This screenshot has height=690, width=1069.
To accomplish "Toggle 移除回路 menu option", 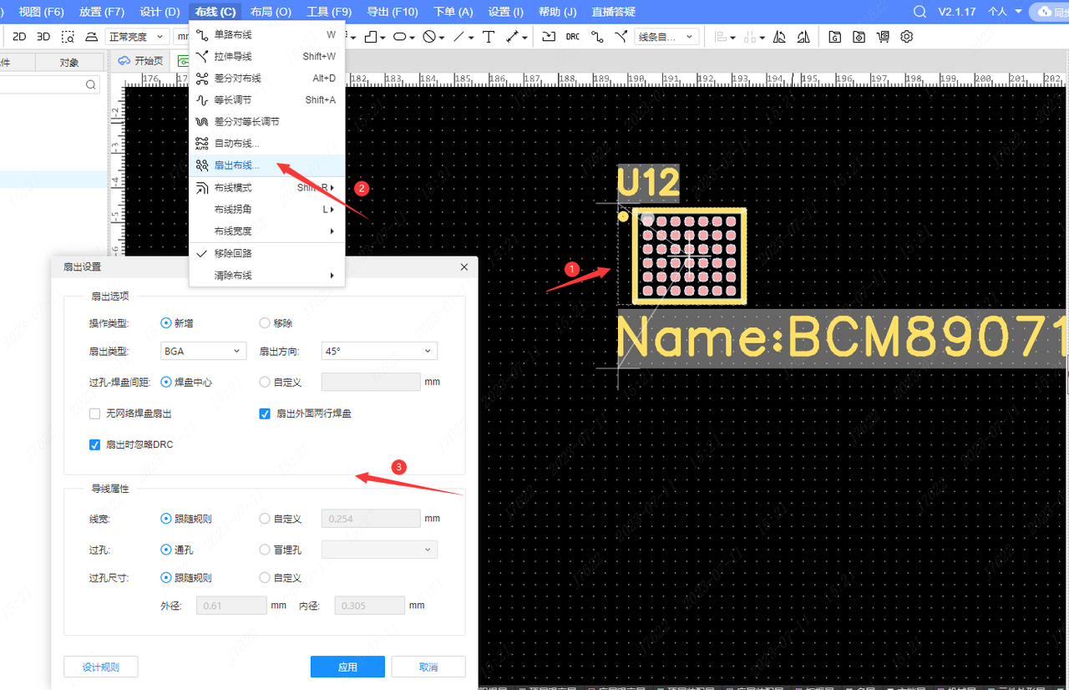I will point(267,253).
